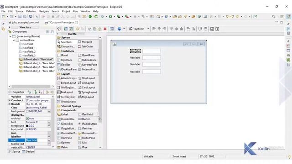Select JScrollPane container in palette
Screen dimensions: 292x164
click(x=86, y=55)
